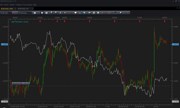The image size is (180, 108).
Task: Open the Help menu
Action: coord(35,5)
